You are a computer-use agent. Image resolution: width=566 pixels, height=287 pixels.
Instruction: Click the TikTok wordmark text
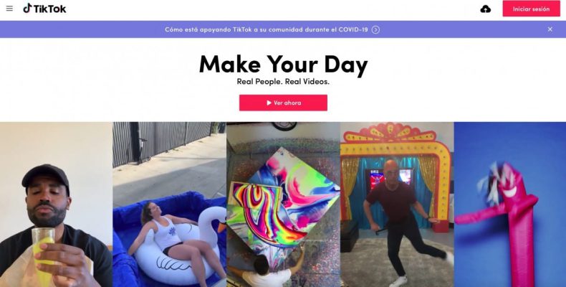[x=50, y=9]
